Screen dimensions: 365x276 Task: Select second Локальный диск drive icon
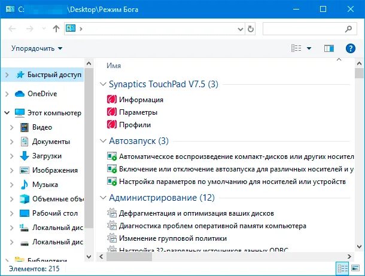tap(25, 243)
